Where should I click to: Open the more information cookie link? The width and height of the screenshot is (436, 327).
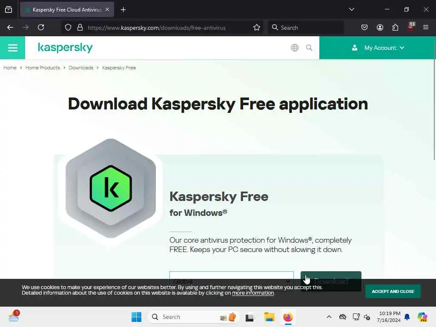(x=253, y=293)
